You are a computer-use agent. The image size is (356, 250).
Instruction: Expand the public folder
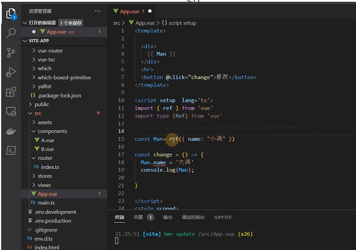pos(30,104)
